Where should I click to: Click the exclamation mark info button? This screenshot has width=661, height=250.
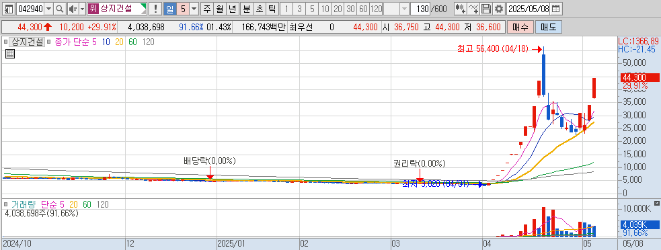click(x=155, y=9)
